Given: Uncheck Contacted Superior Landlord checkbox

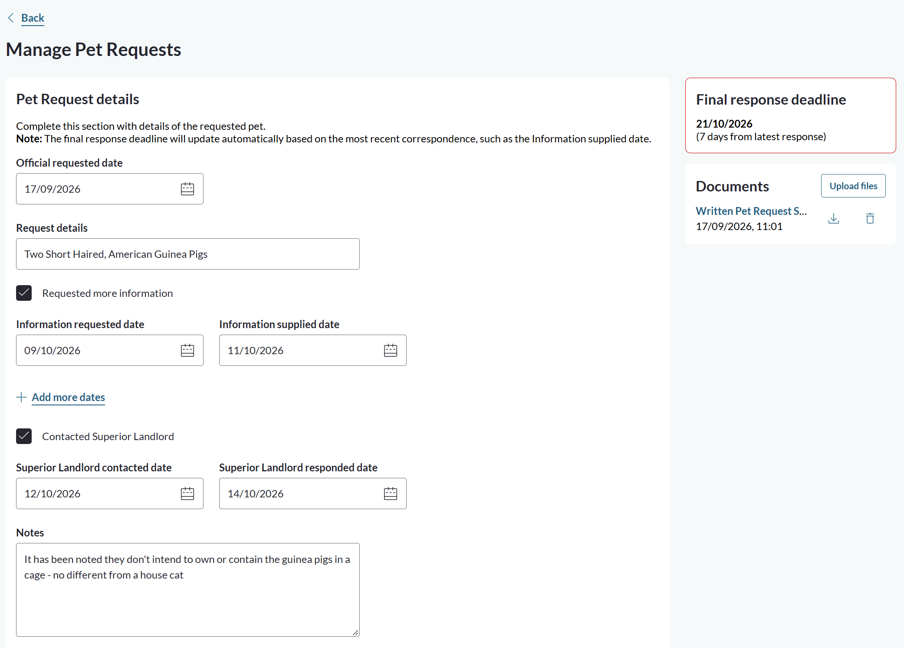Looking at the screenshot, I should tap(24, 436).
